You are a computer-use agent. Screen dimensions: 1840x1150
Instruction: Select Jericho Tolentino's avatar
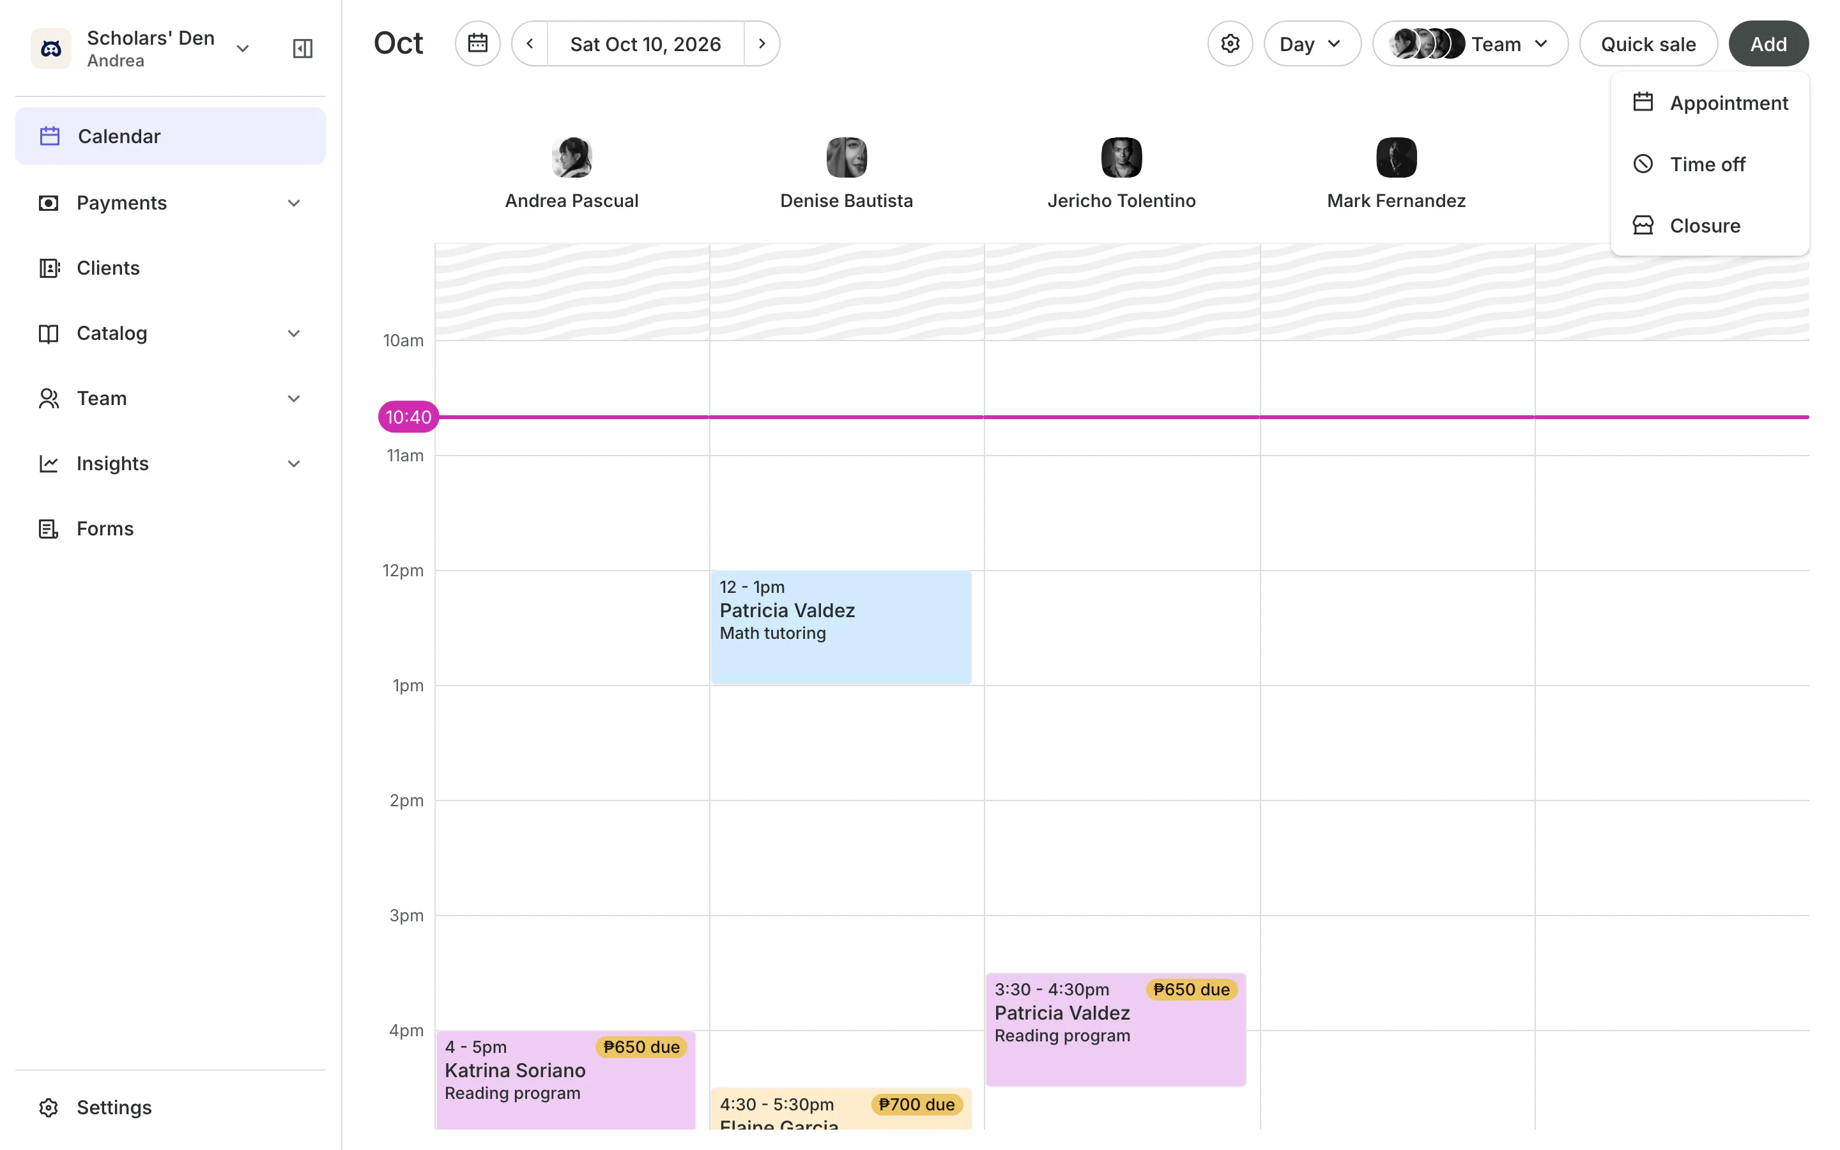[x=1121, y=157]
